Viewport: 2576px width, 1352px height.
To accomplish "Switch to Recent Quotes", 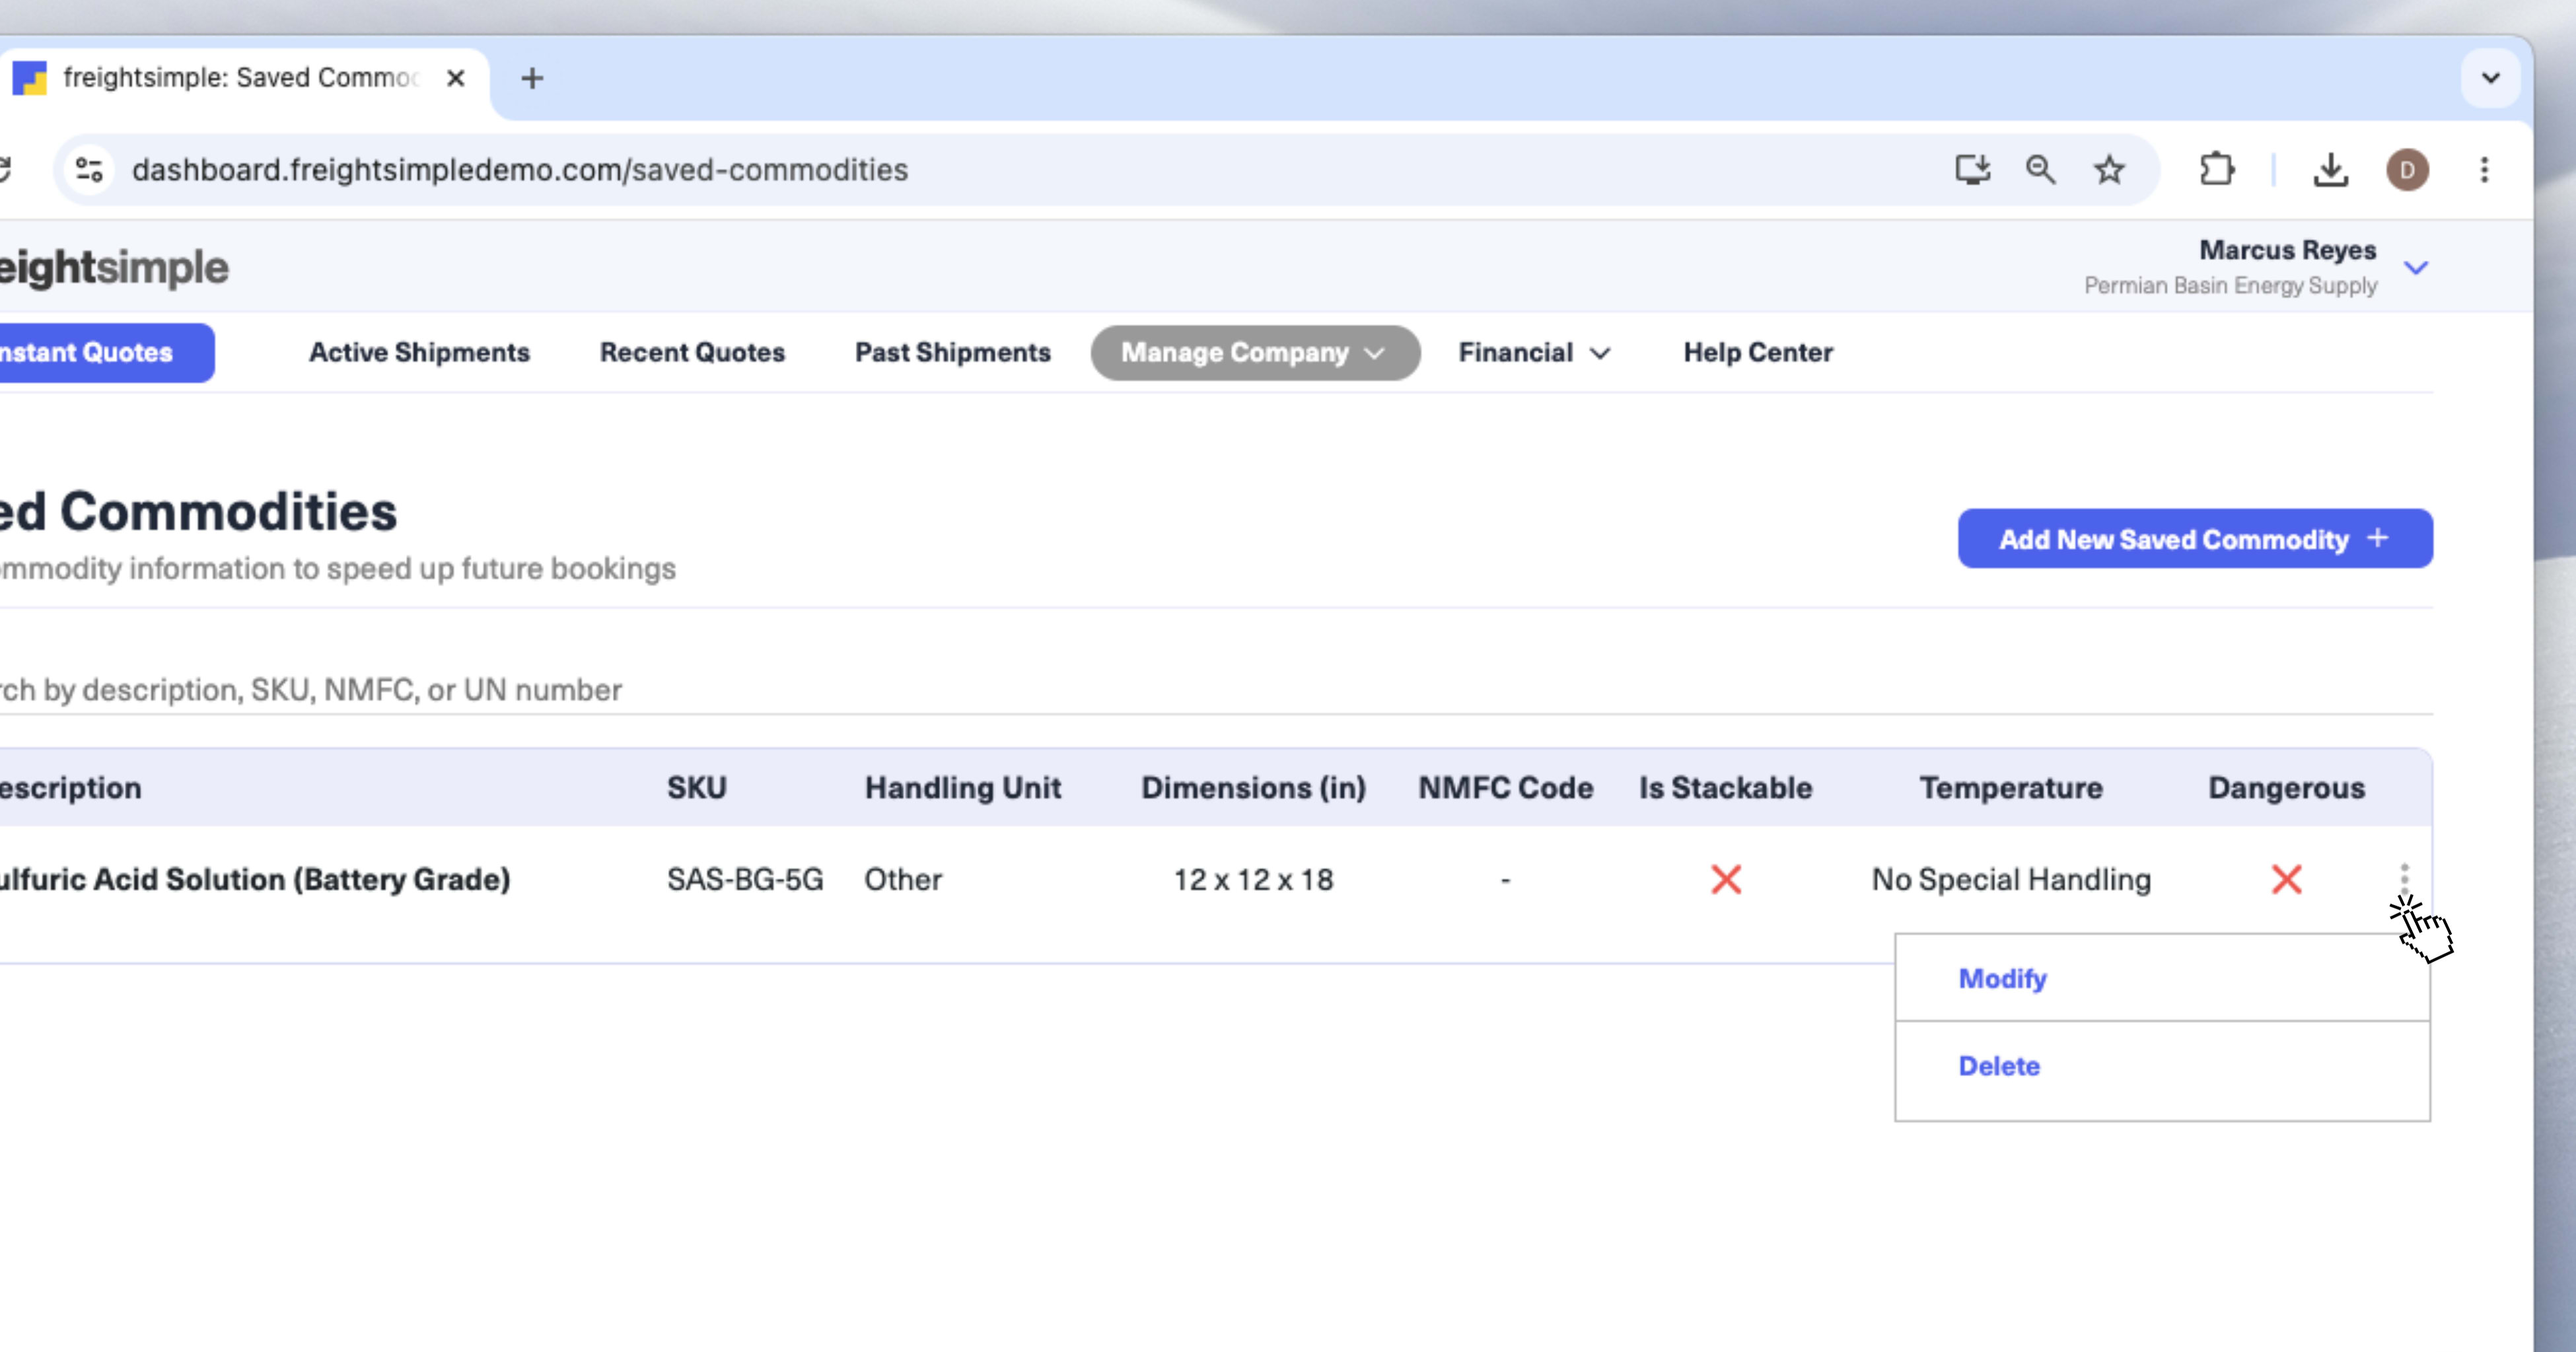I will pyautogui.click(x=692, y=353).
